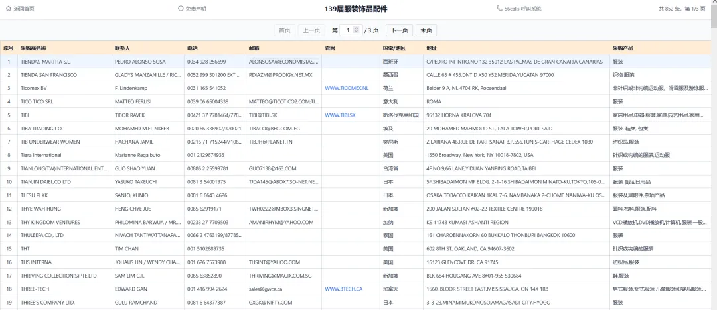717x310 pixels.
Task: Select the THREE'S COMPANY LTD. cell
Action: click(64, 303)
